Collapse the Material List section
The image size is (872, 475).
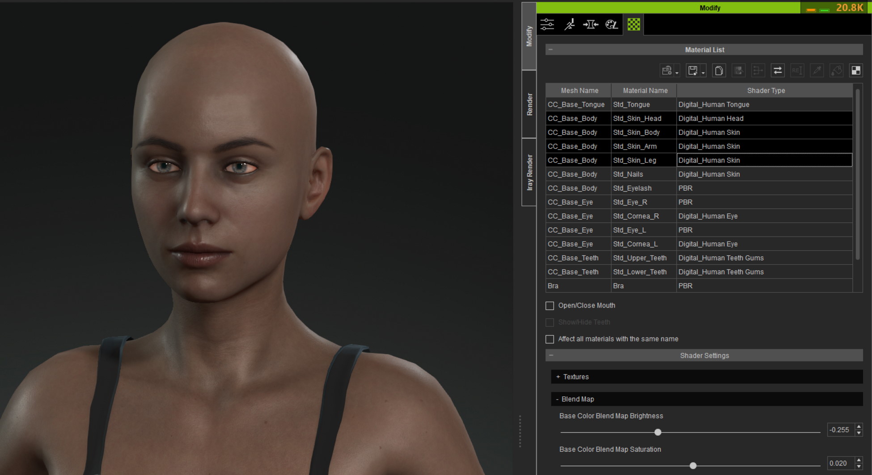click(550, 50)
